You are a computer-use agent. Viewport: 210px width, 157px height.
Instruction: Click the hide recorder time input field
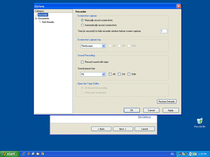pyautogui.click(x=164, y=31)
